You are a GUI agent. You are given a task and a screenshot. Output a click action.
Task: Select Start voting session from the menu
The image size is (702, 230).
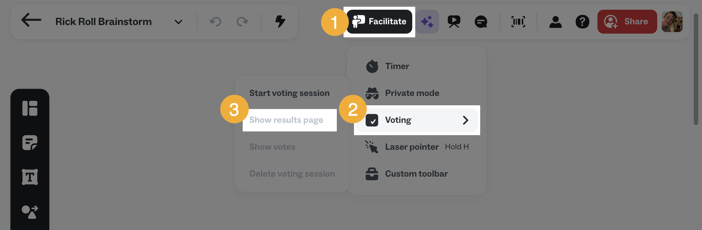289,93
